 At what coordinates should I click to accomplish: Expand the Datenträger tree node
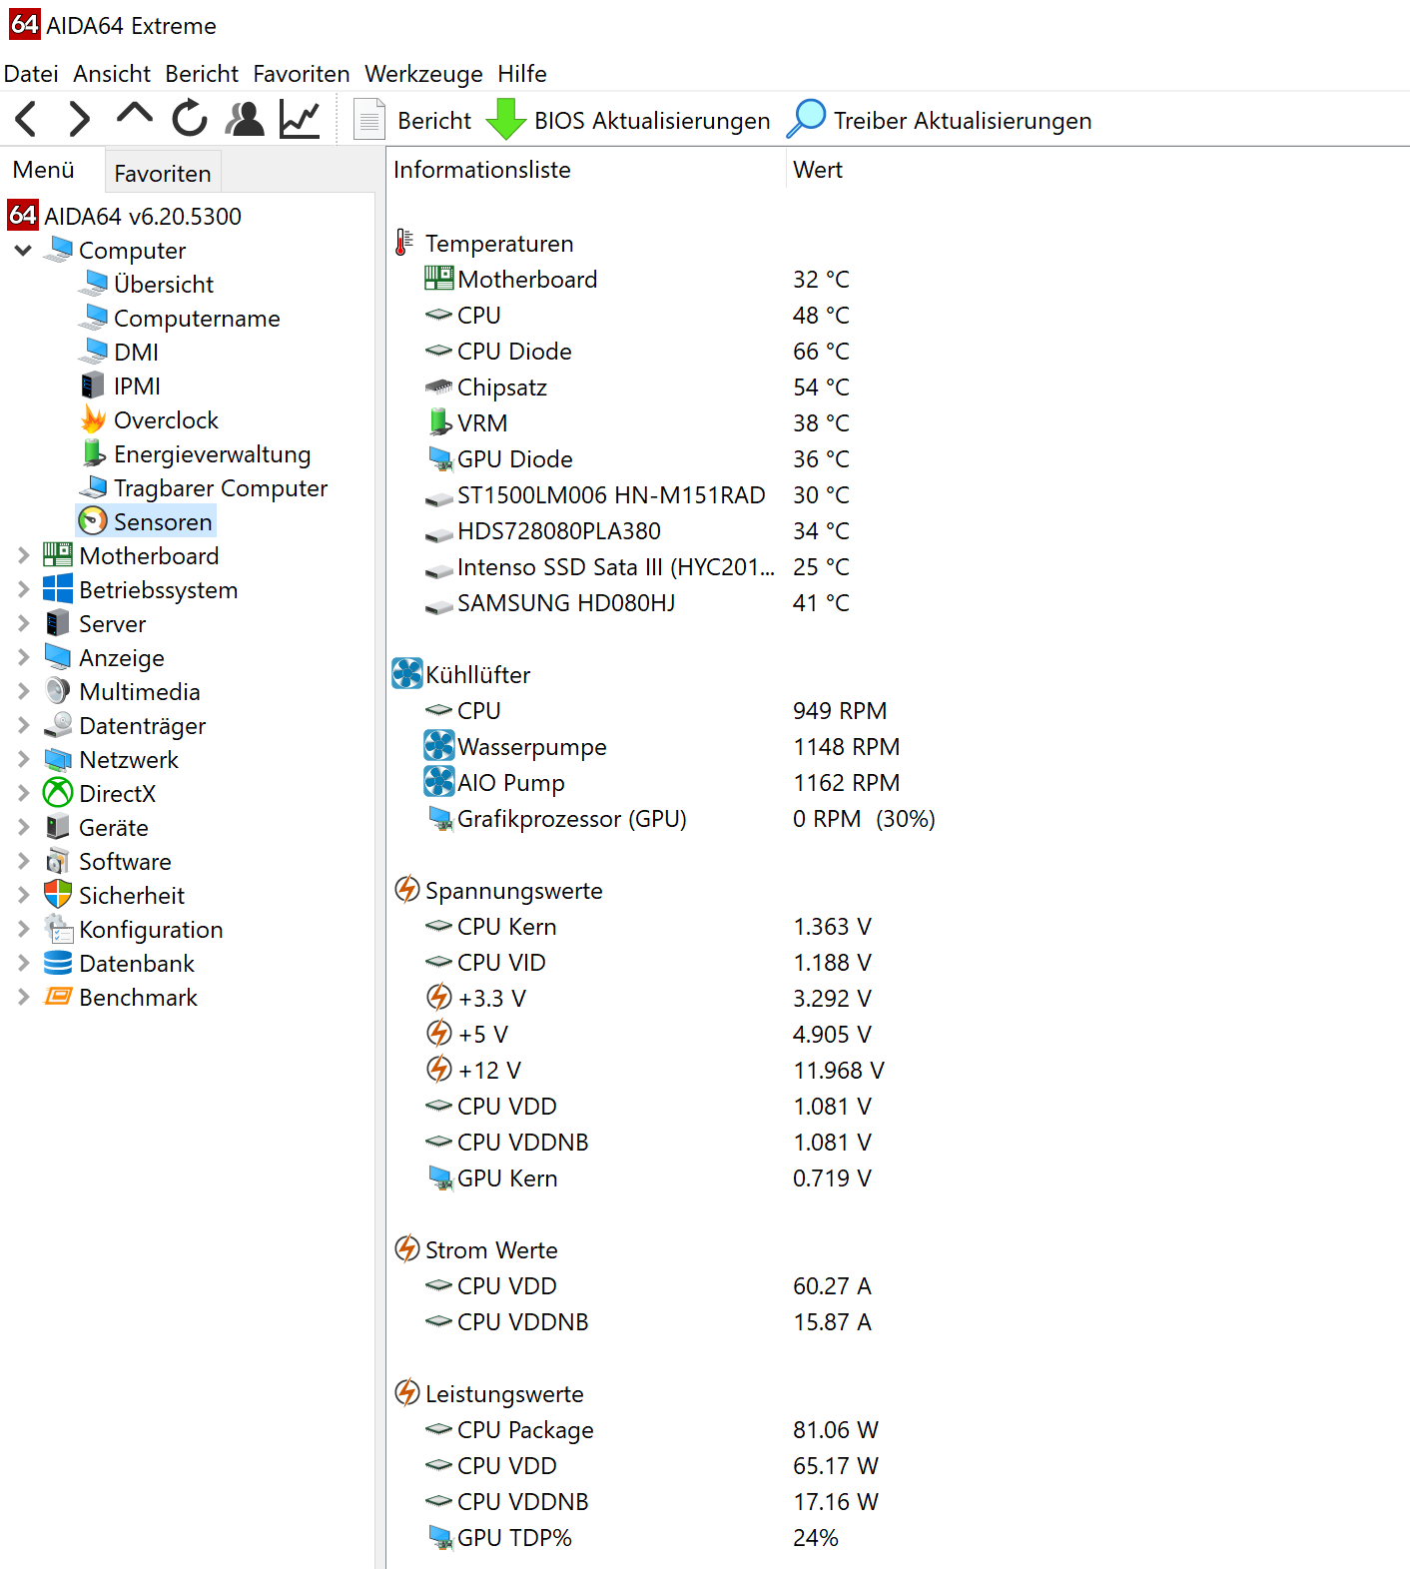click(x=23, y=725)
